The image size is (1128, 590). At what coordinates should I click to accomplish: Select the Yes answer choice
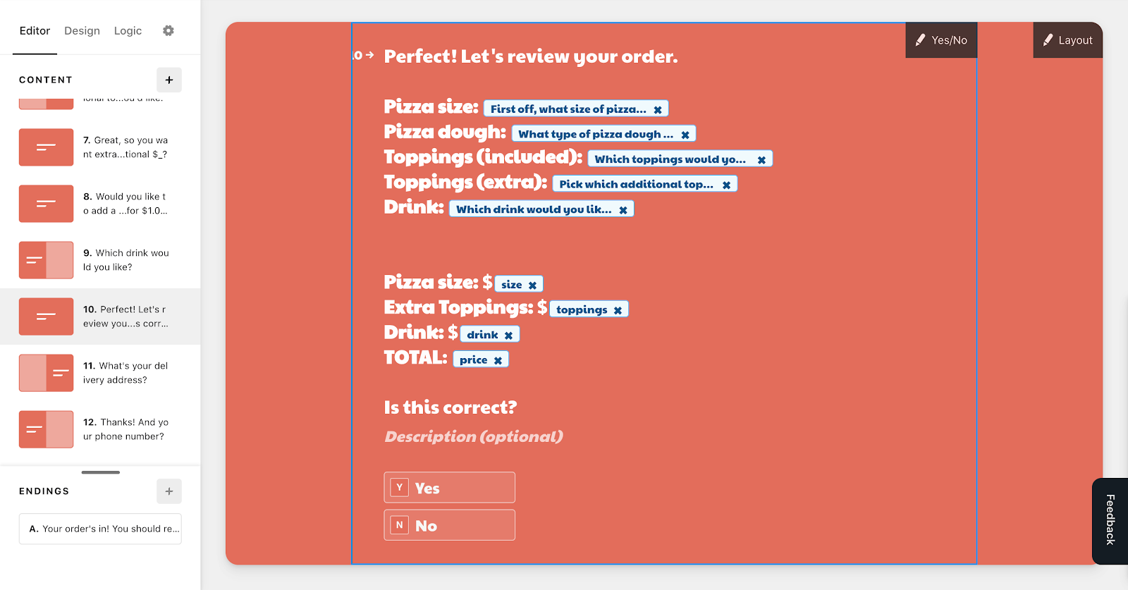coord(449,487)
